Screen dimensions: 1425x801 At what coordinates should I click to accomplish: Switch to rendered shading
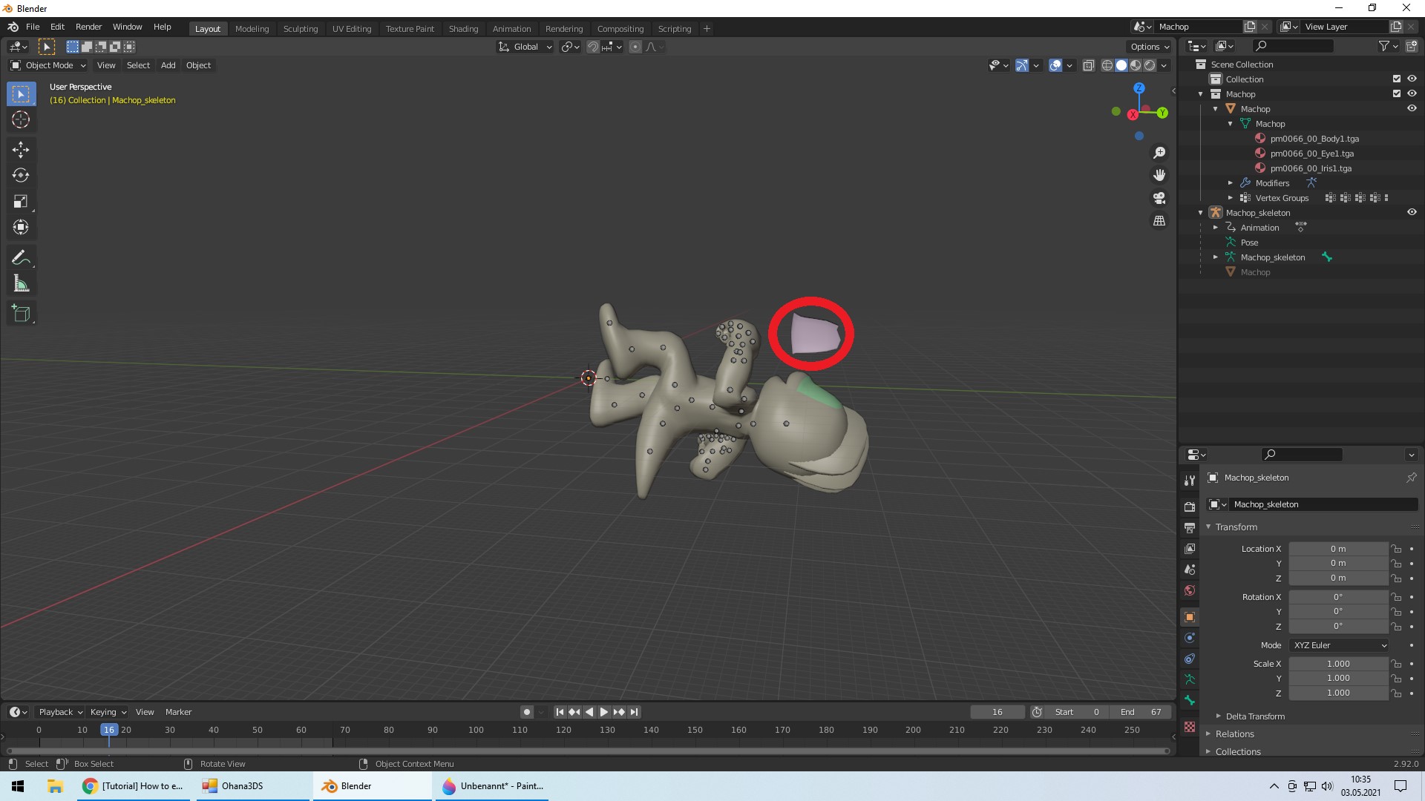(x=1150, y=65)
